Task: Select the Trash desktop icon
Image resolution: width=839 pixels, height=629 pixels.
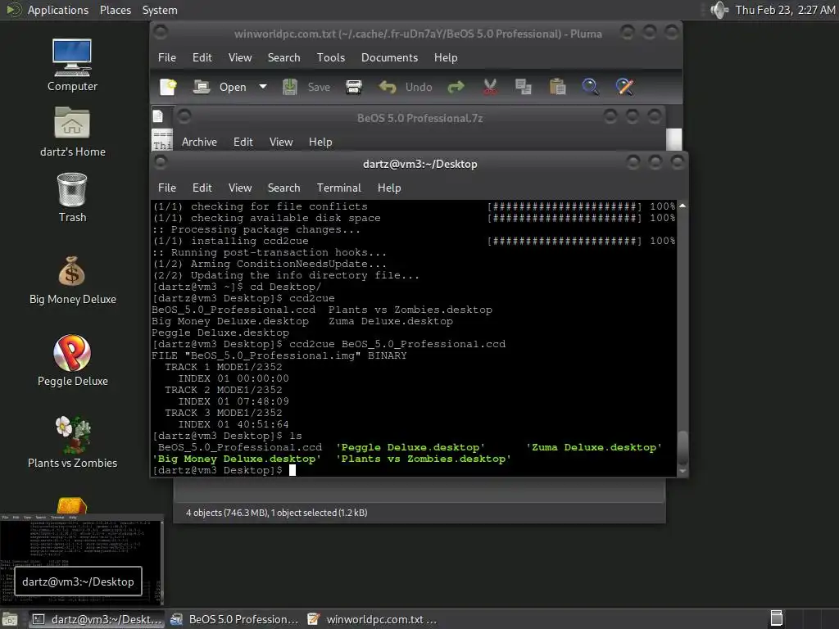Action: click(72, 189)
